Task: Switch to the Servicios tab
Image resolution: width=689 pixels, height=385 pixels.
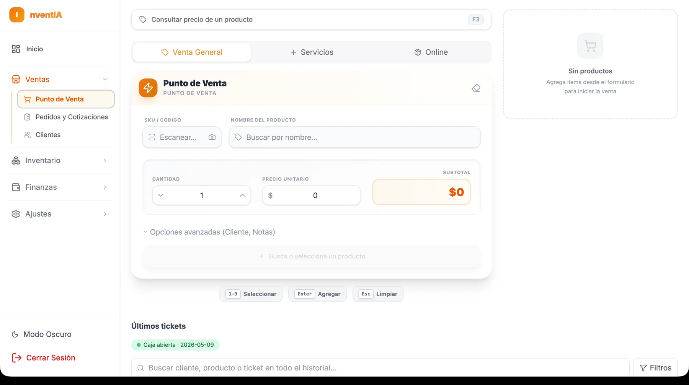Action: click(x=312, y=52)
